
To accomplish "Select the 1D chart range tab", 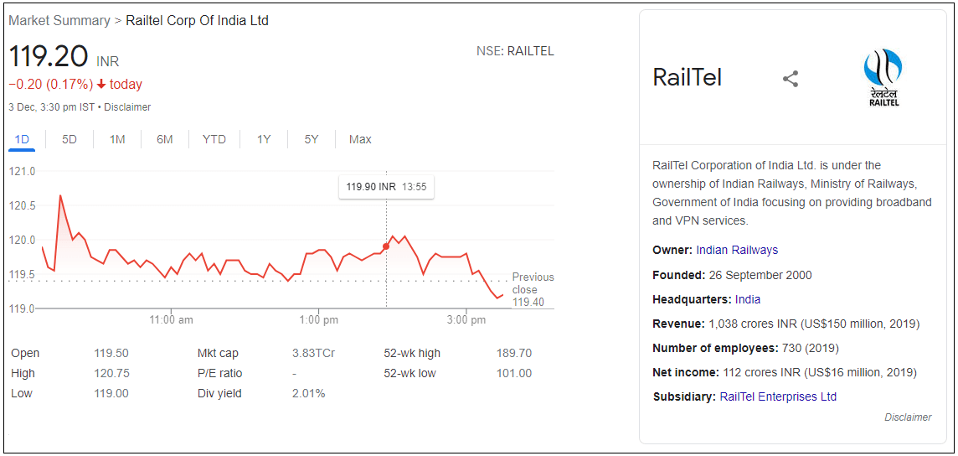I will pyautogui.click(x=22, y=139).
